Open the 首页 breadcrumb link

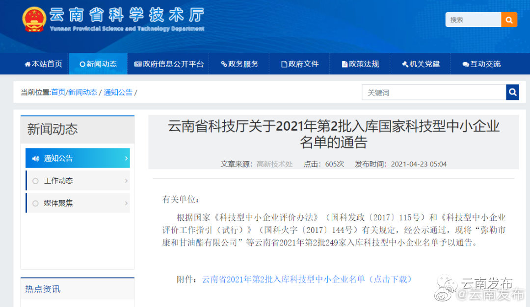click(58, 92)
